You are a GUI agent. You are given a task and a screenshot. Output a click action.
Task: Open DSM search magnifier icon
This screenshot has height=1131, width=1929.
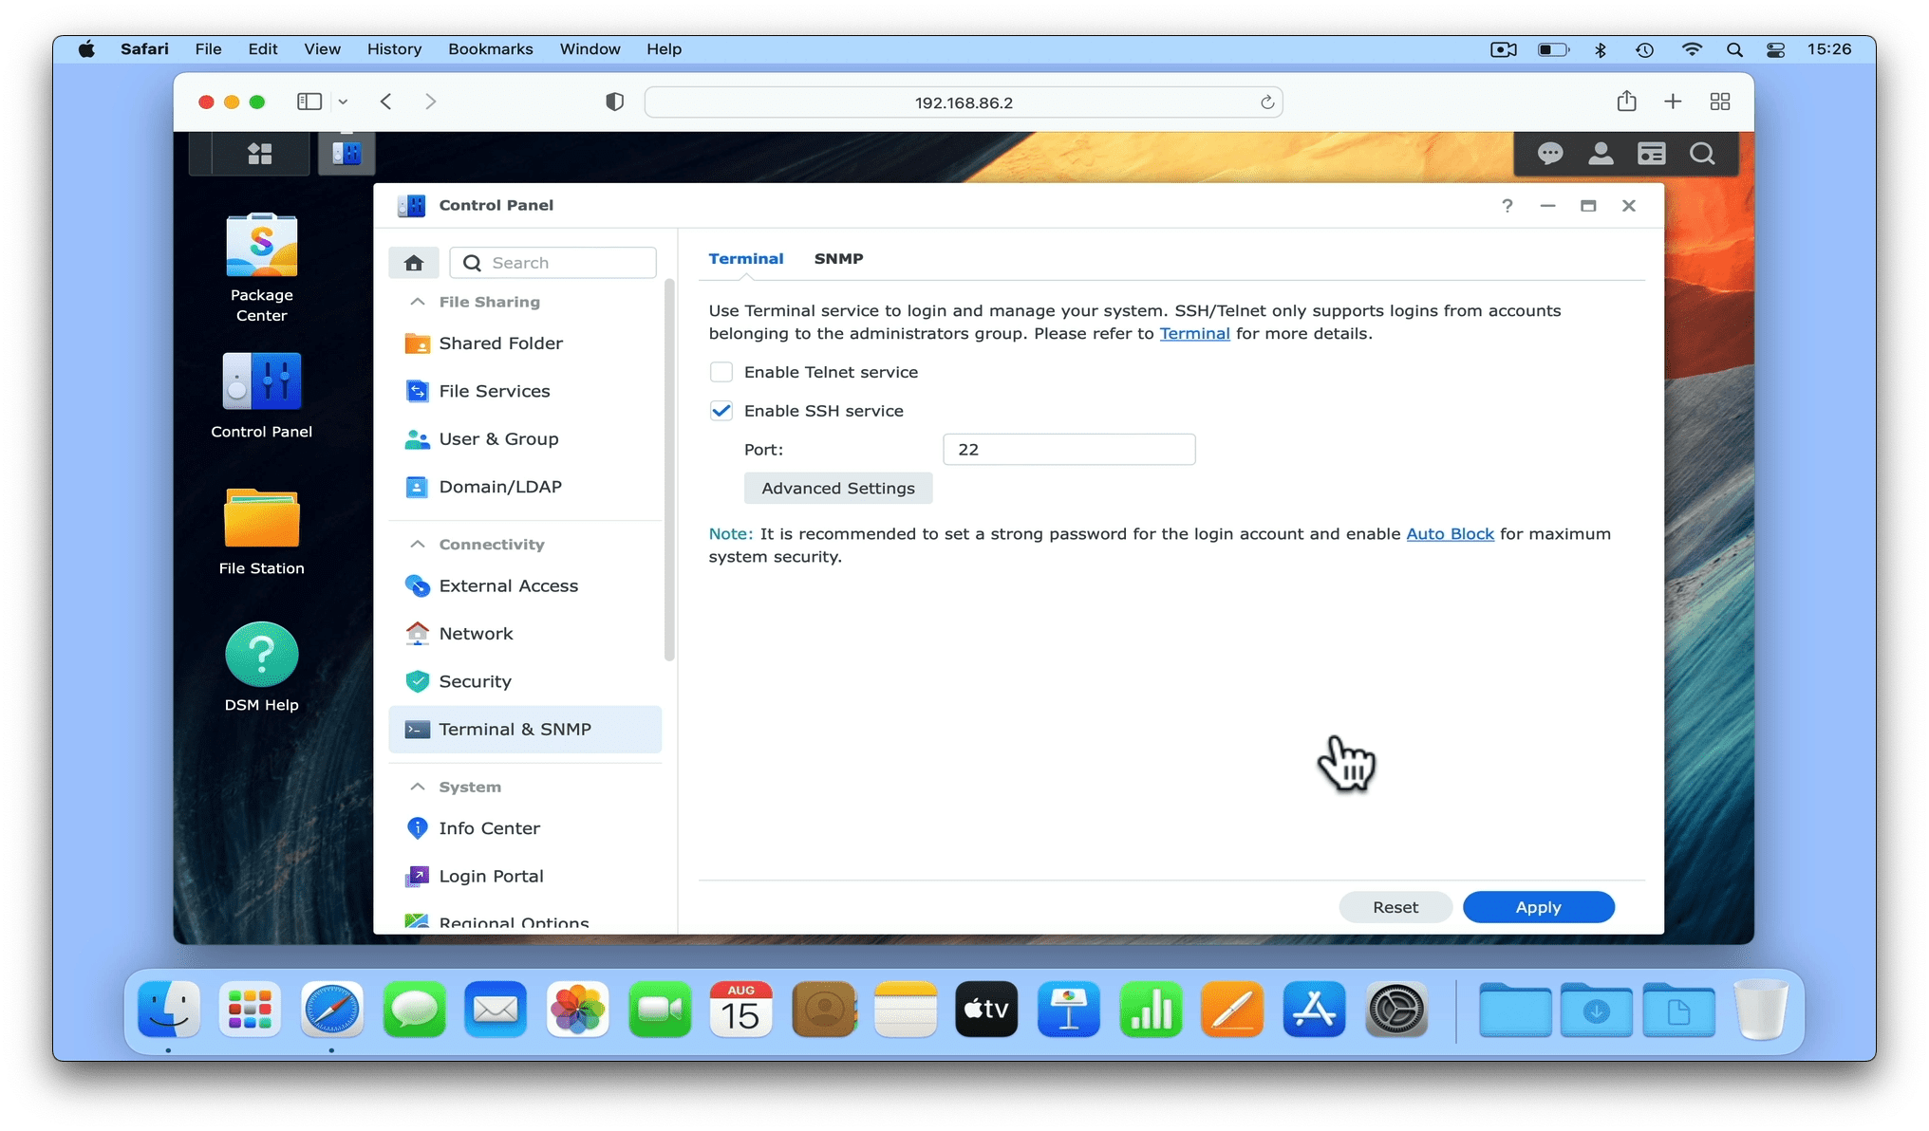1702,154
